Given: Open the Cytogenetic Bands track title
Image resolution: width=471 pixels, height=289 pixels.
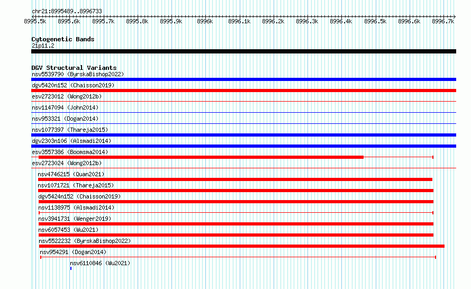Looking at the screenshot, I should [x=63, y=39].
